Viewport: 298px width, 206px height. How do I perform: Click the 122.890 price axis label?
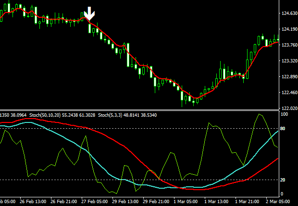[288, 77]
